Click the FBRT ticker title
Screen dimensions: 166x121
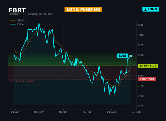click(17, 10)
